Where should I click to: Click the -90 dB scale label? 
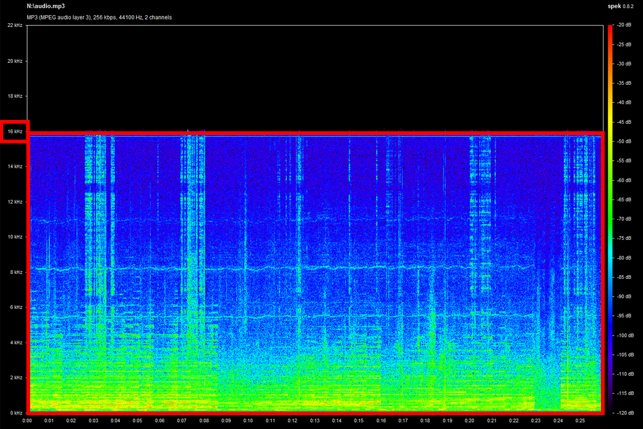pyautogui.click(x=624, y=296)
